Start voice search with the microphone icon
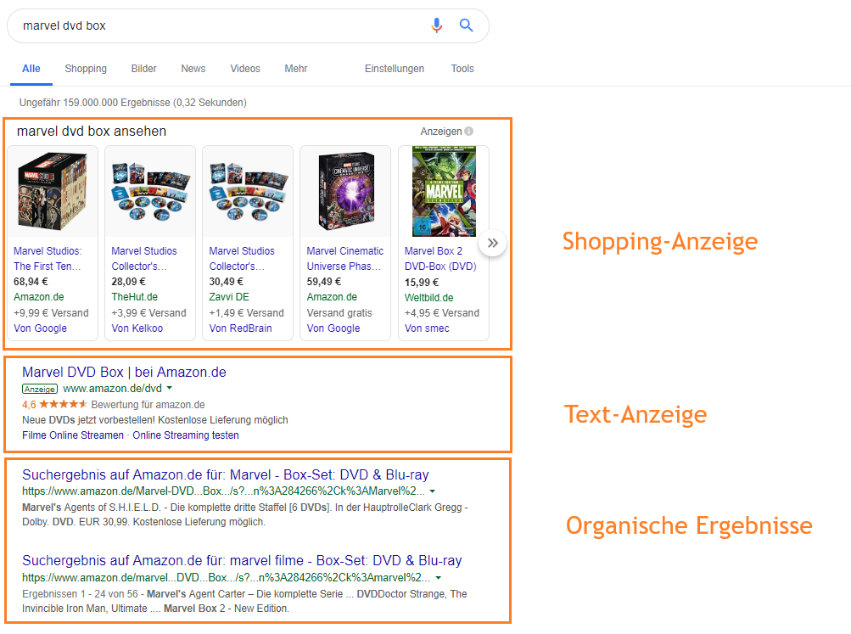 [436, 25]
